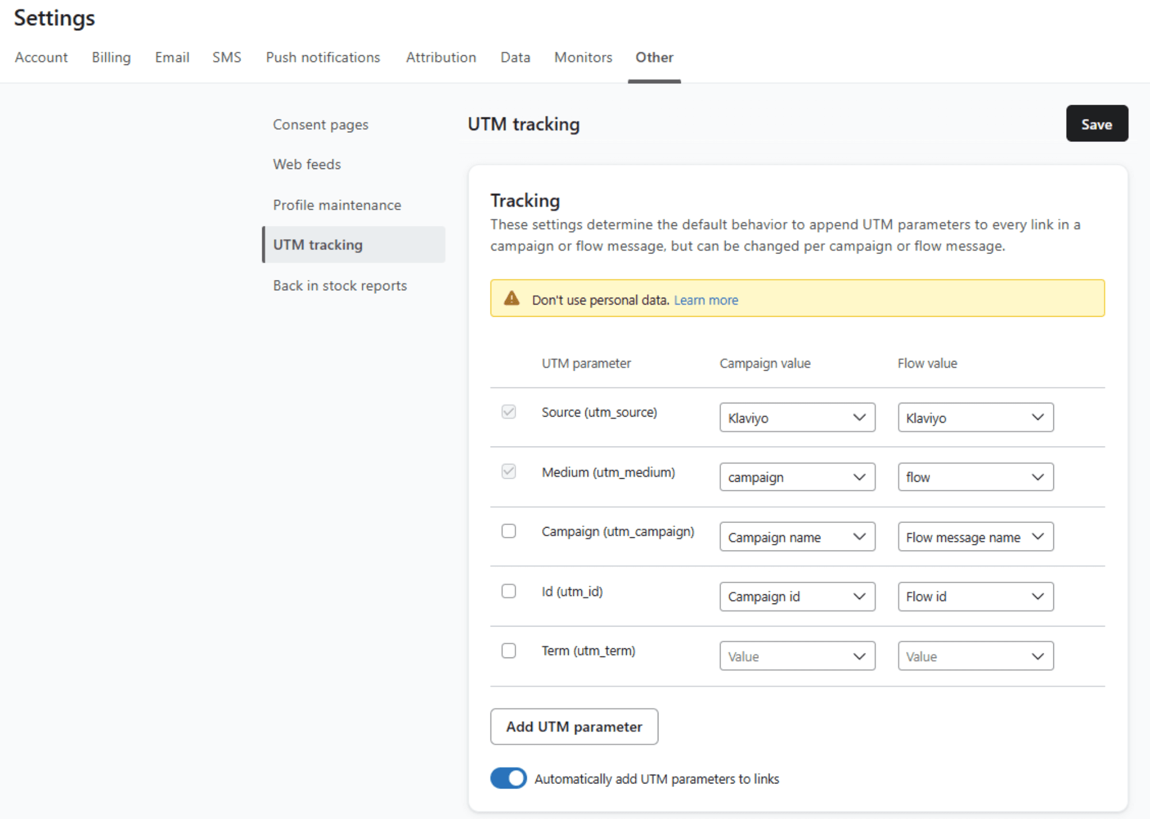This screenshot has width=1150, height=819.
Task: Click the 'Settings' page title
Action: coord(55,18)
